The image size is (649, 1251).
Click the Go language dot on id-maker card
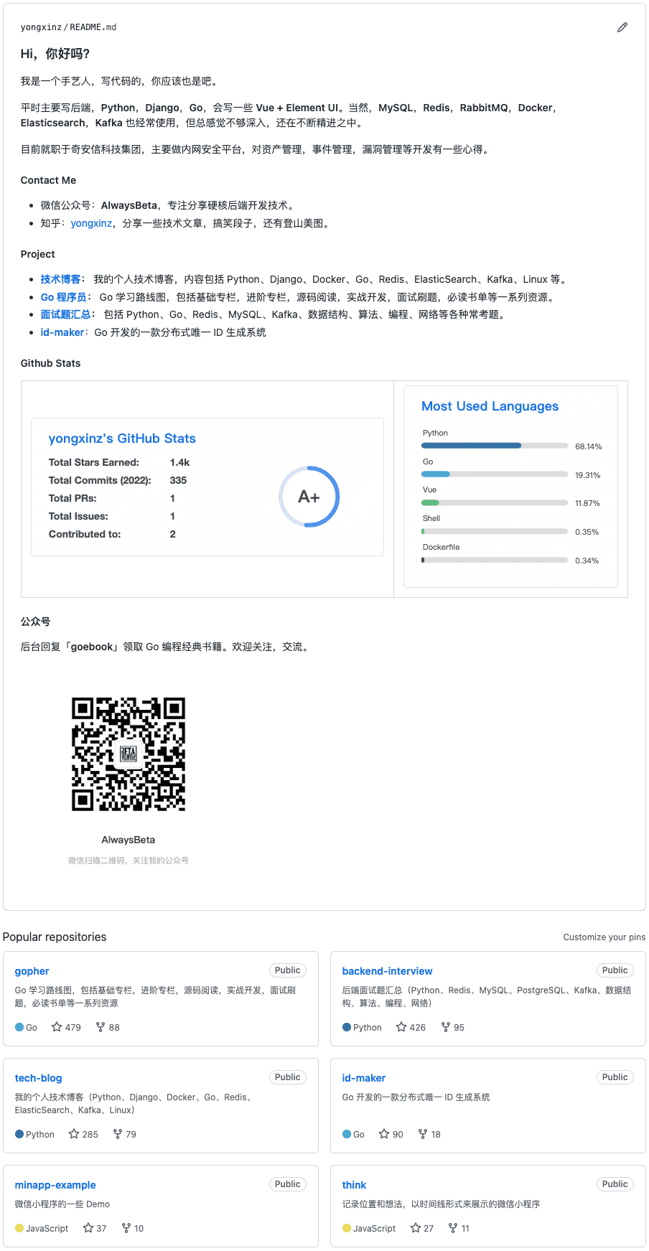click(x=347, y=1134)
